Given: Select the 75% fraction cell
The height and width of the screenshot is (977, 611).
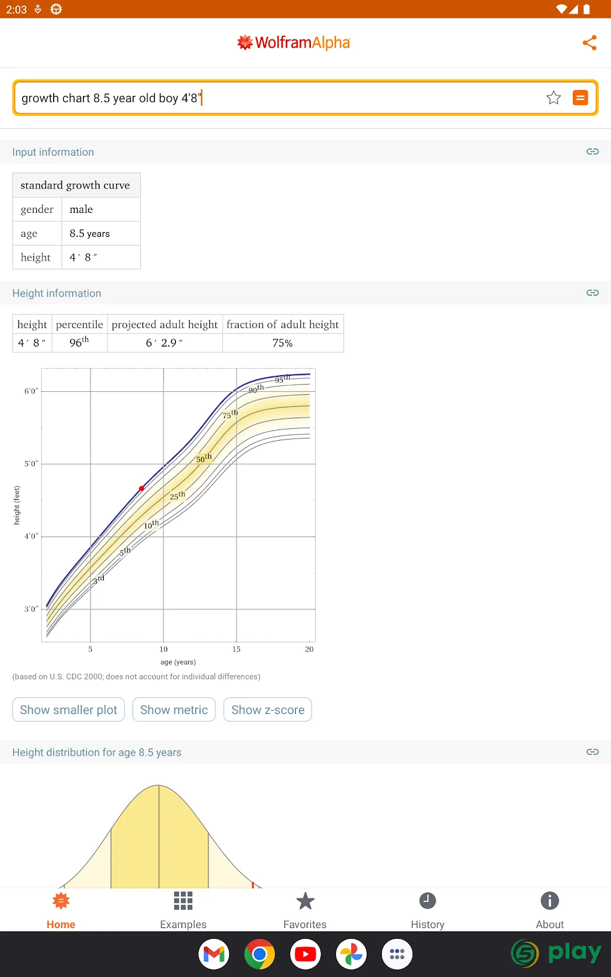Looking at the screenshot, I should [283, 343].
